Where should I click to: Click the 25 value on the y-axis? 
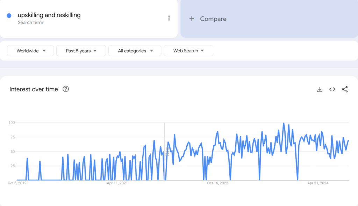coord(13,166)
